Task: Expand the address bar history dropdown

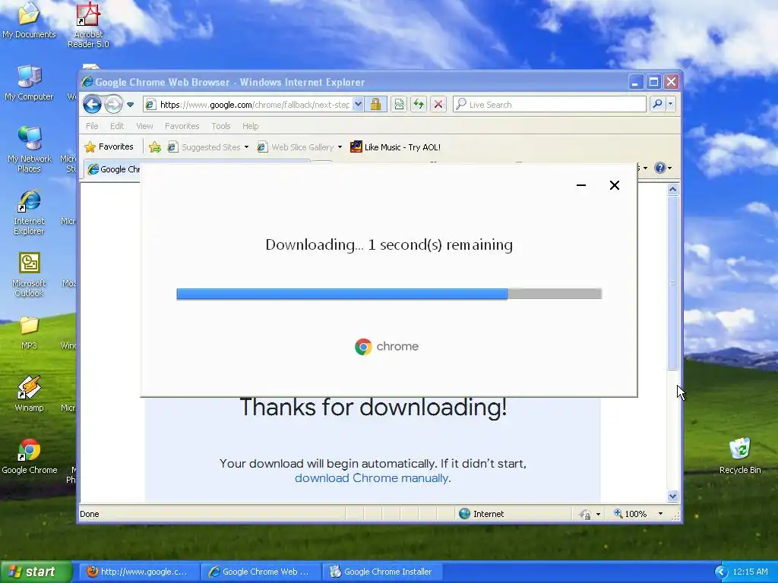Action: point(358,104)
